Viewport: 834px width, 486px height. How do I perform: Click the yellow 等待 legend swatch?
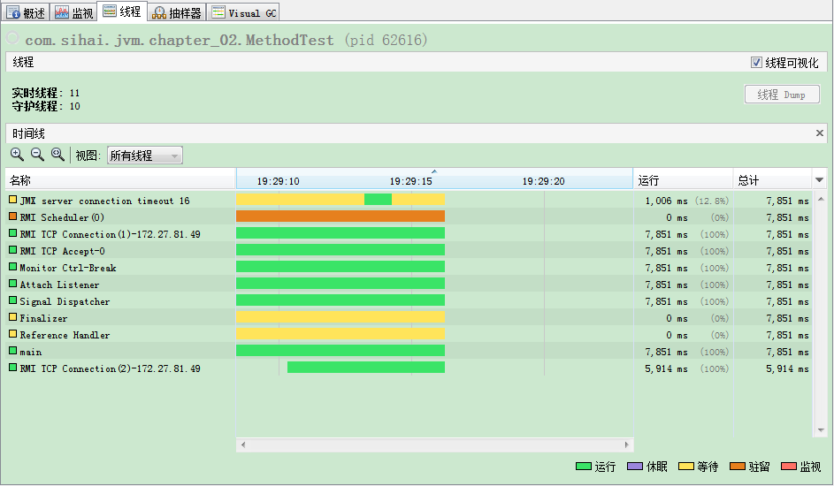(x=686, y=467)
